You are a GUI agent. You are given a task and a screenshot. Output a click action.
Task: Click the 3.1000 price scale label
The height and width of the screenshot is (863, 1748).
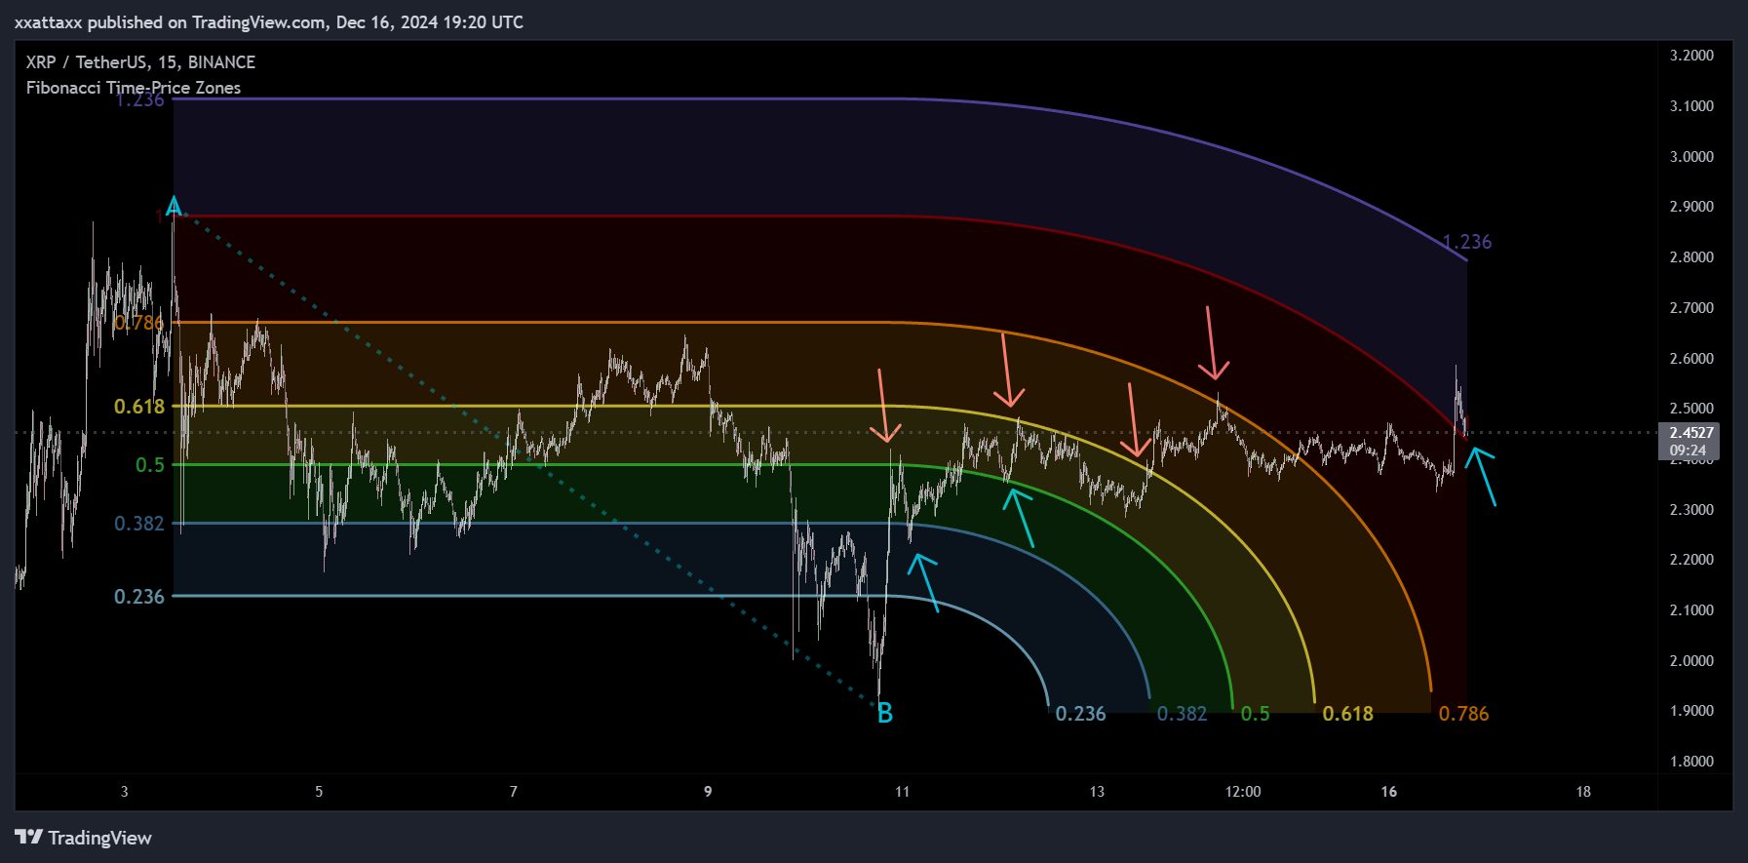pos(1691,106)
